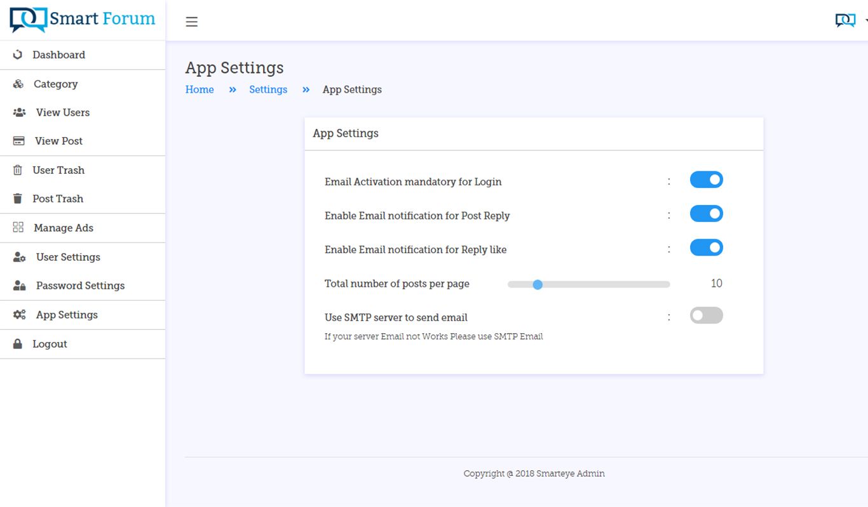This screenshot has height=507, width=868.
Task: Toggle Email notification for Reply like
Action: point(706,248)
